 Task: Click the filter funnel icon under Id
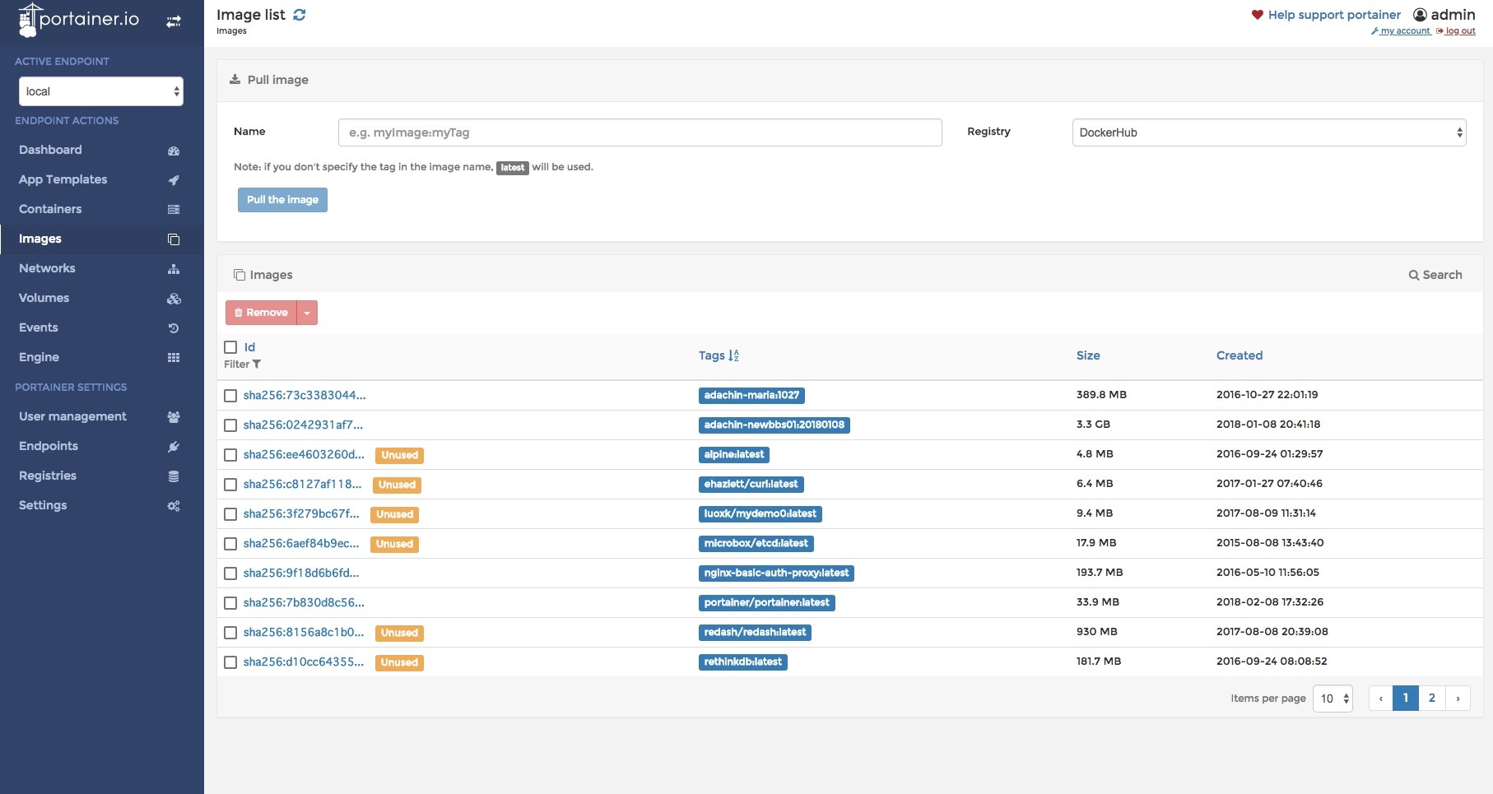tap(257, 364)
